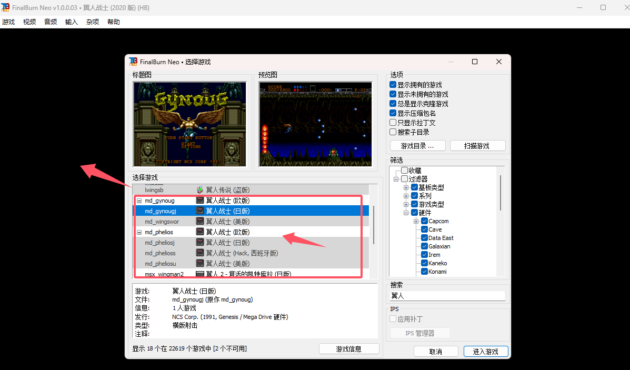This screenshot has height=370, width=630.
Task: Expand the Capcom hardware node
Action: 416,222
